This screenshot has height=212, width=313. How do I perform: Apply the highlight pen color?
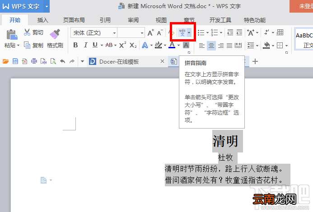pos(159,45)
